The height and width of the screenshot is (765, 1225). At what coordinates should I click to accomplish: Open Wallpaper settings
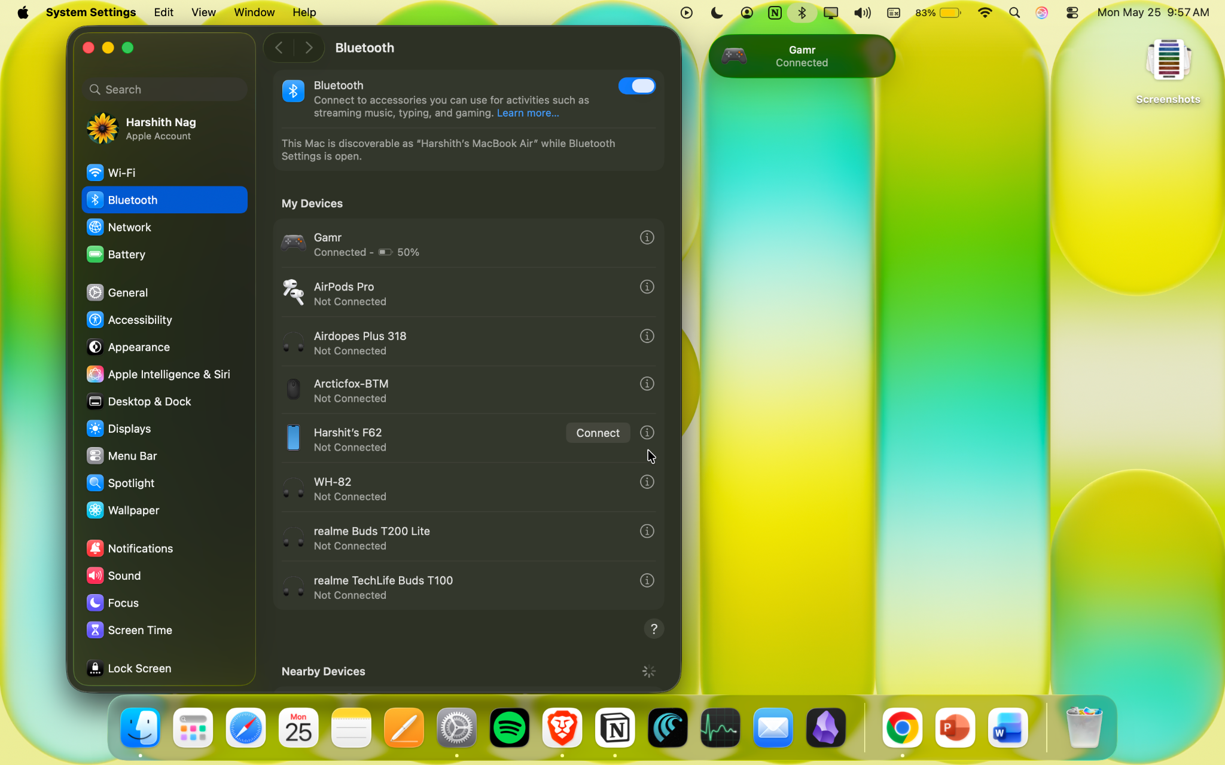click(x=165, y=510)
